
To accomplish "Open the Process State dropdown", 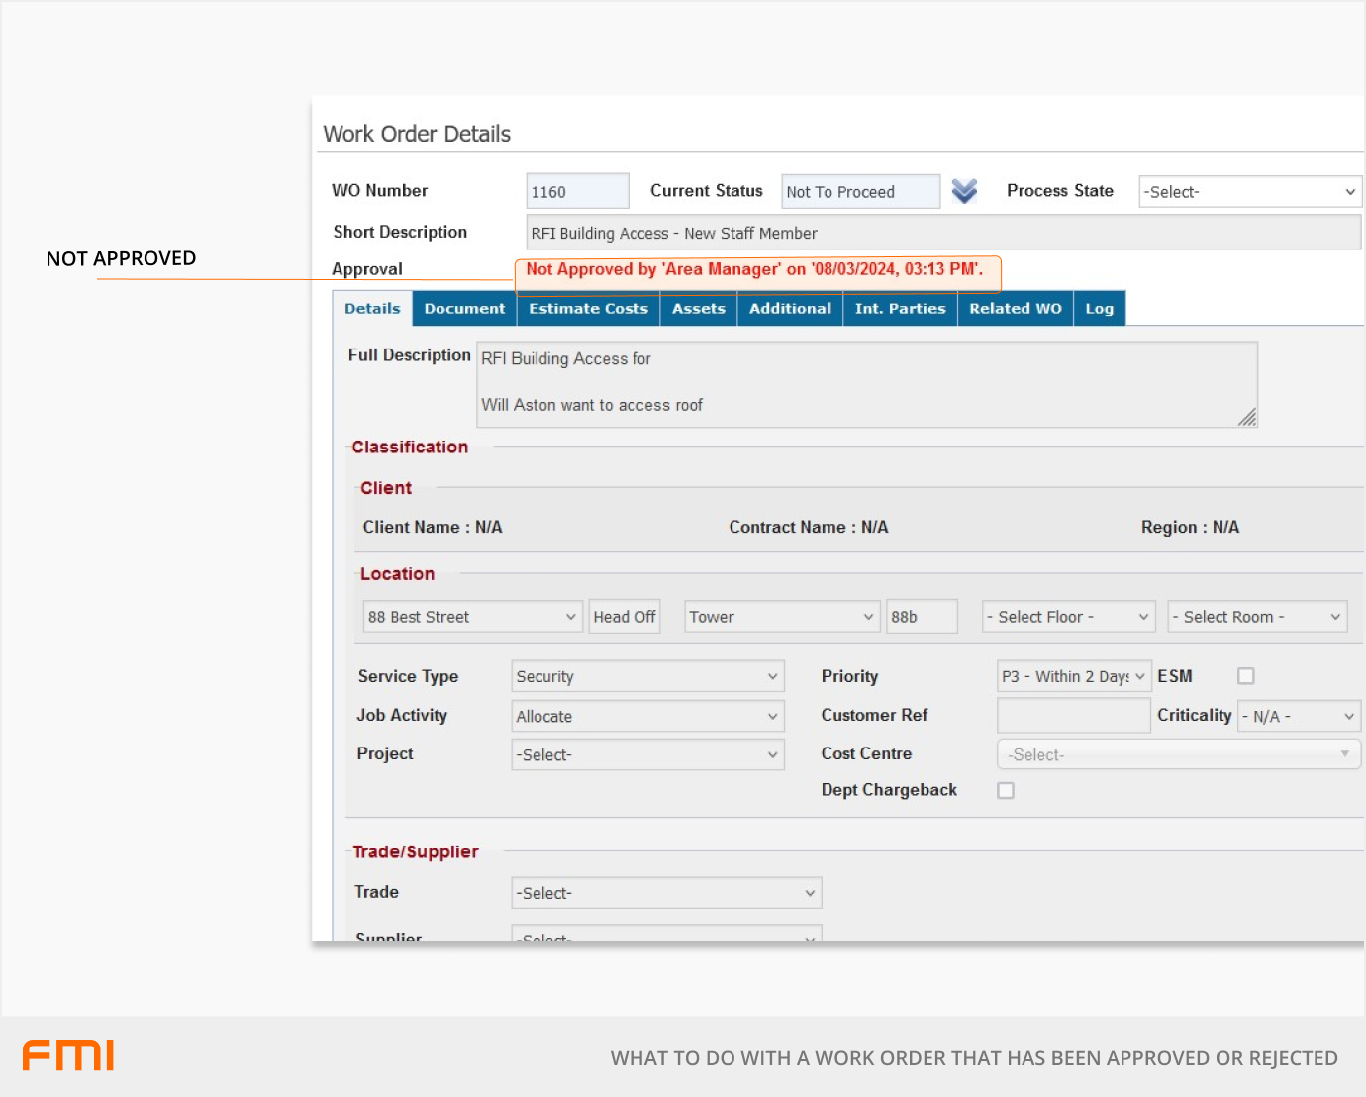I will pyautogui.click(x=1249, y=192).
